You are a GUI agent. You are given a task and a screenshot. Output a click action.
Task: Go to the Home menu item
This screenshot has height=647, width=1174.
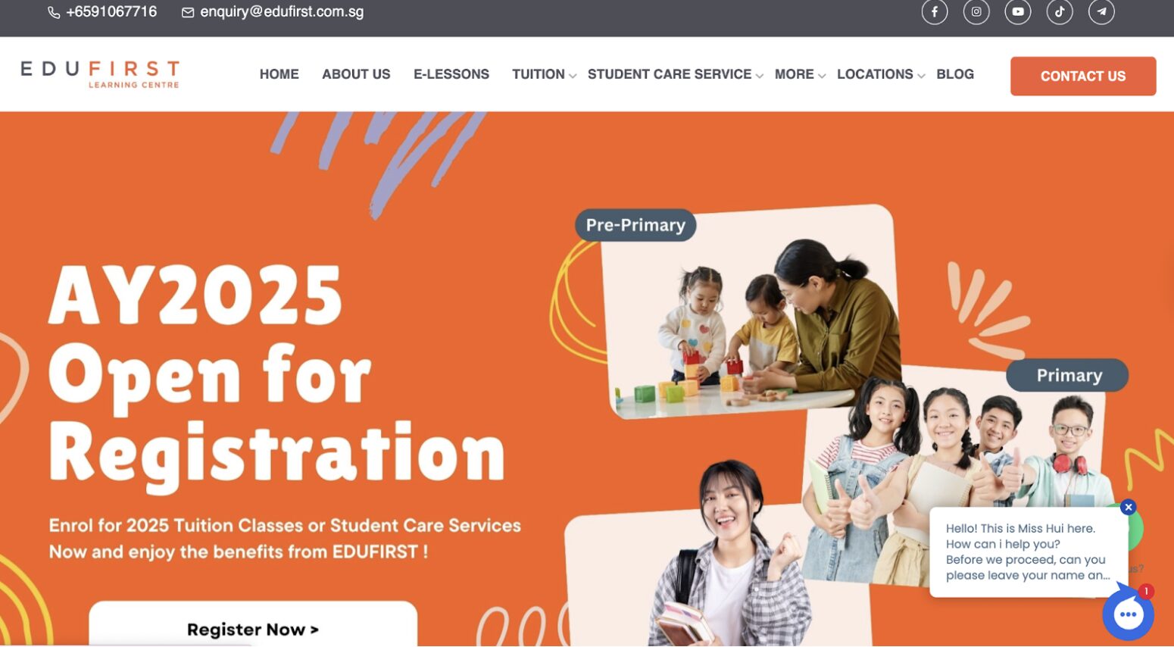tap(279, 74)
